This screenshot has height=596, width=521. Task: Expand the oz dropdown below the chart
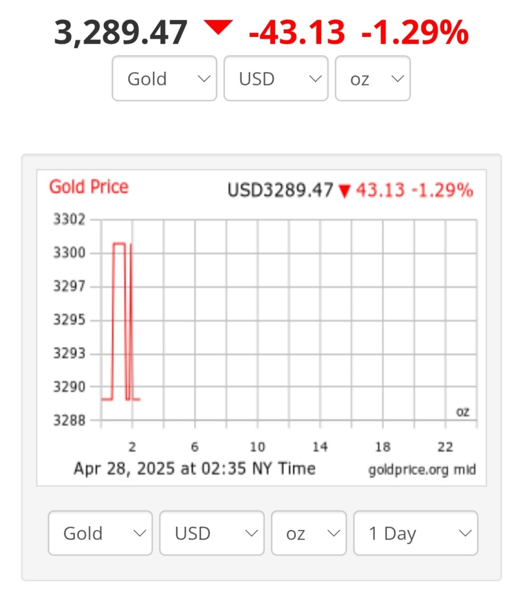(x=309, y=533)
